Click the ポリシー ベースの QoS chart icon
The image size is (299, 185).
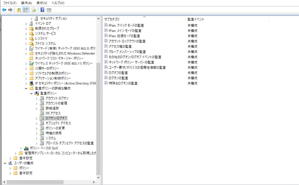(x=26, y=148)
